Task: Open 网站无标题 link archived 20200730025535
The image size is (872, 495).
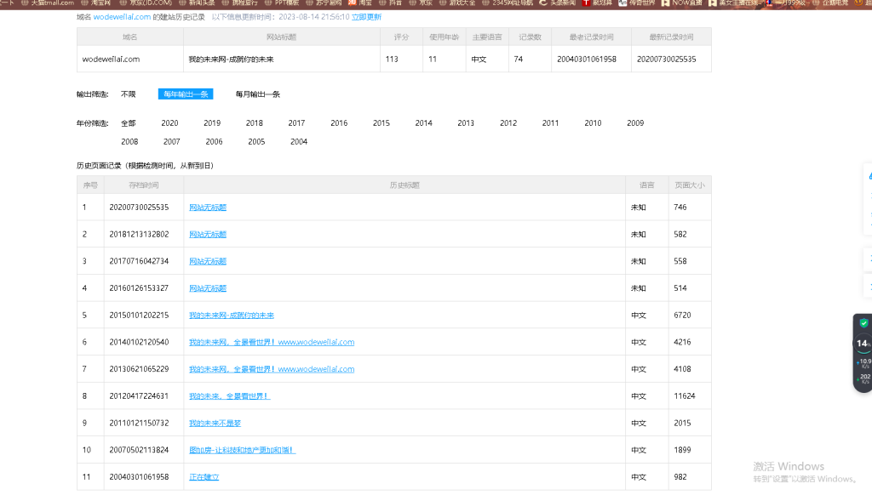Action: pyautogui.click(x=208, y=208)
